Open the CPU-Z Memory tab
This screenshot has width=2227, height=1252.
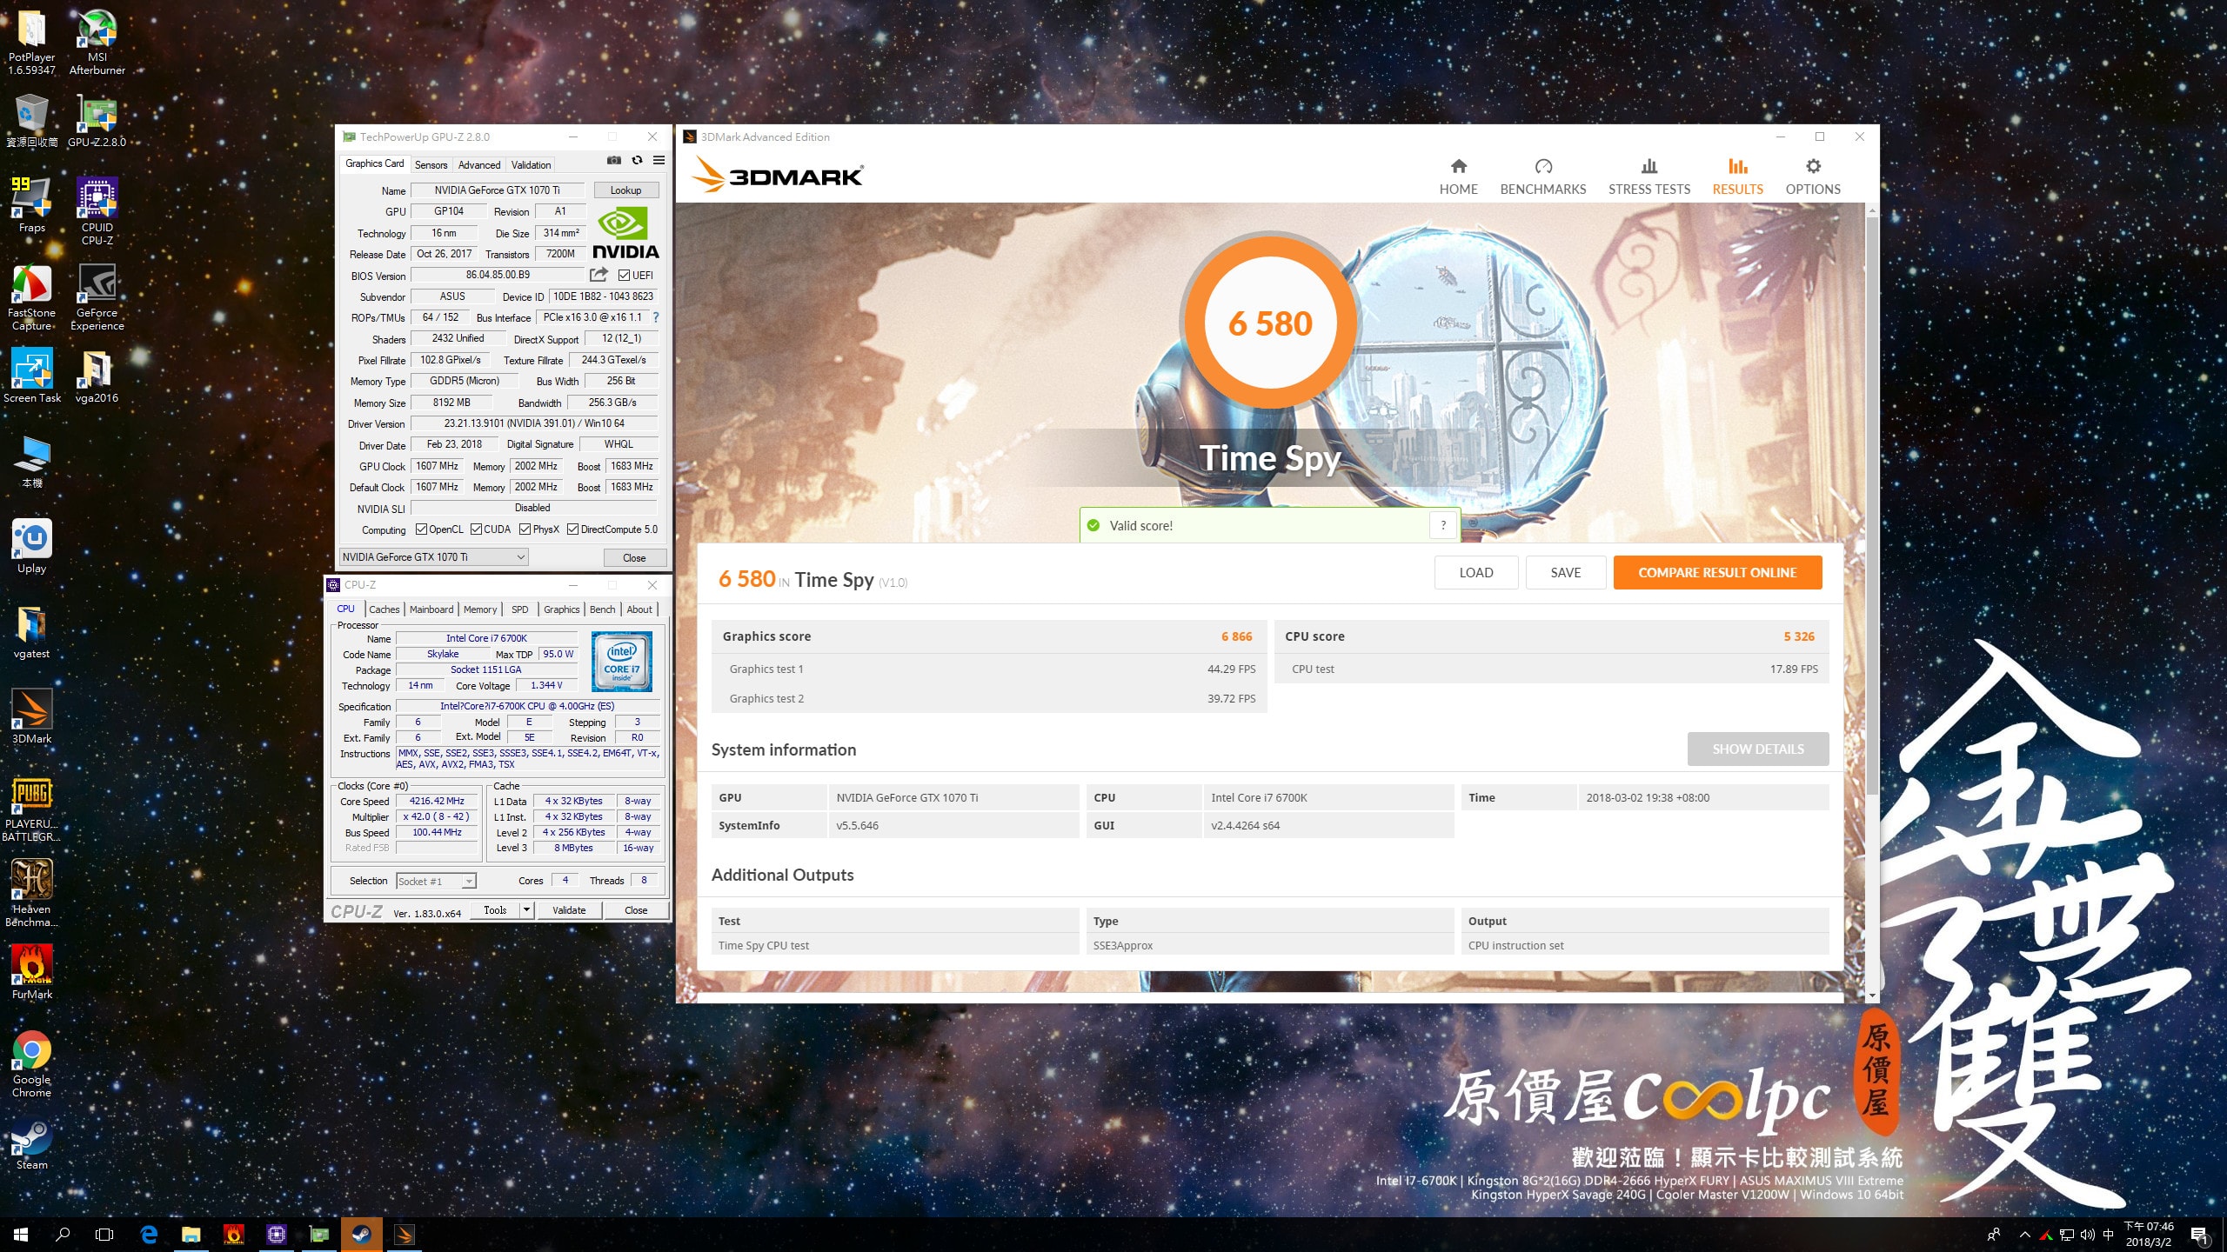(480, 609)
